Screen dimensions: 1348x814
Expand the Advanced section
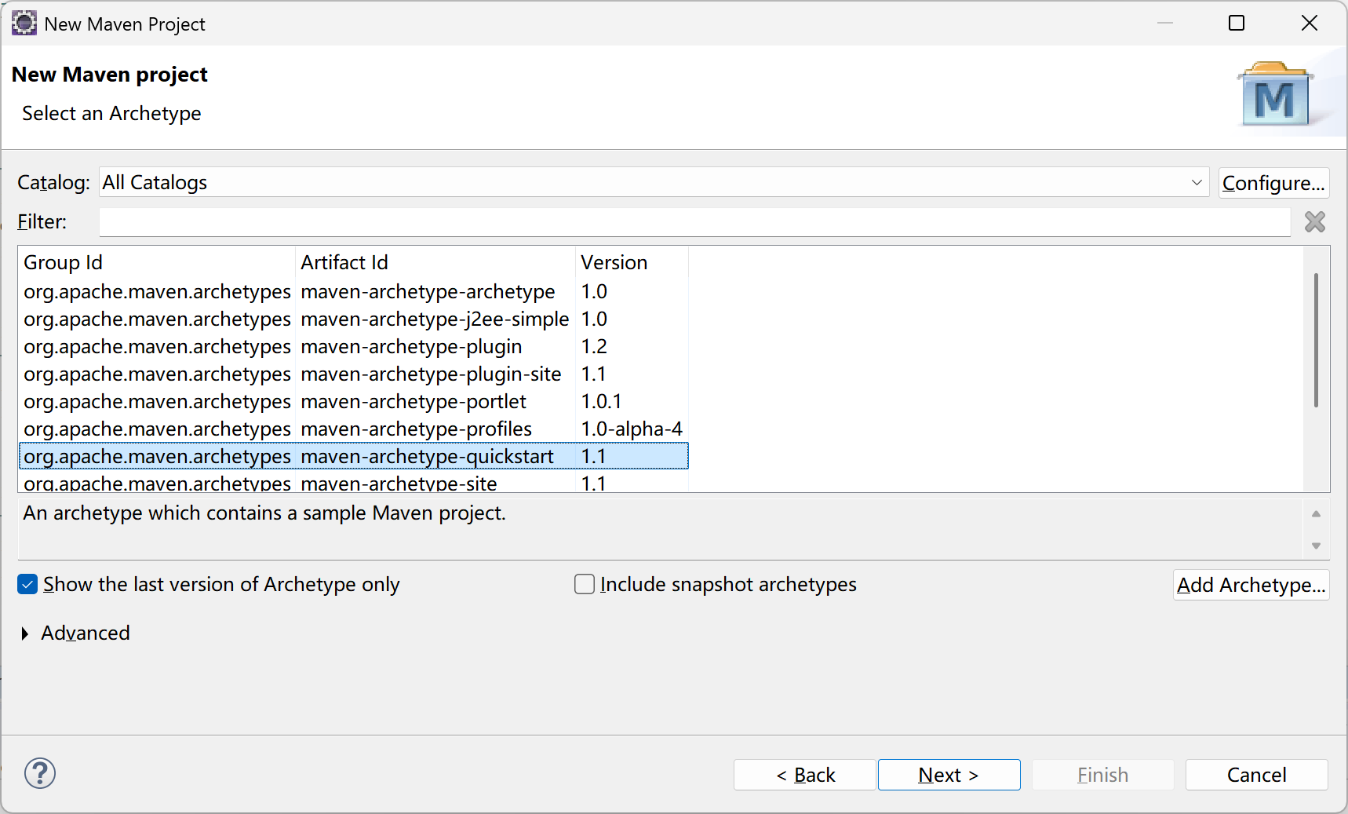(25, 633)
